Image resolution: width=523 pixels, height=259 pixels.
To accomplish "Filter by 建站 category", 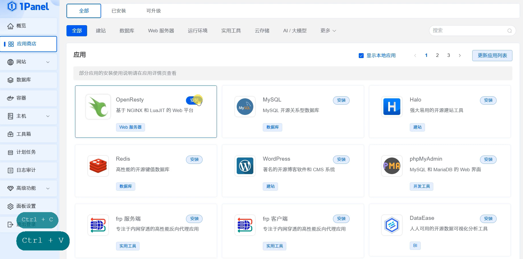I will [x=101, y=31].
